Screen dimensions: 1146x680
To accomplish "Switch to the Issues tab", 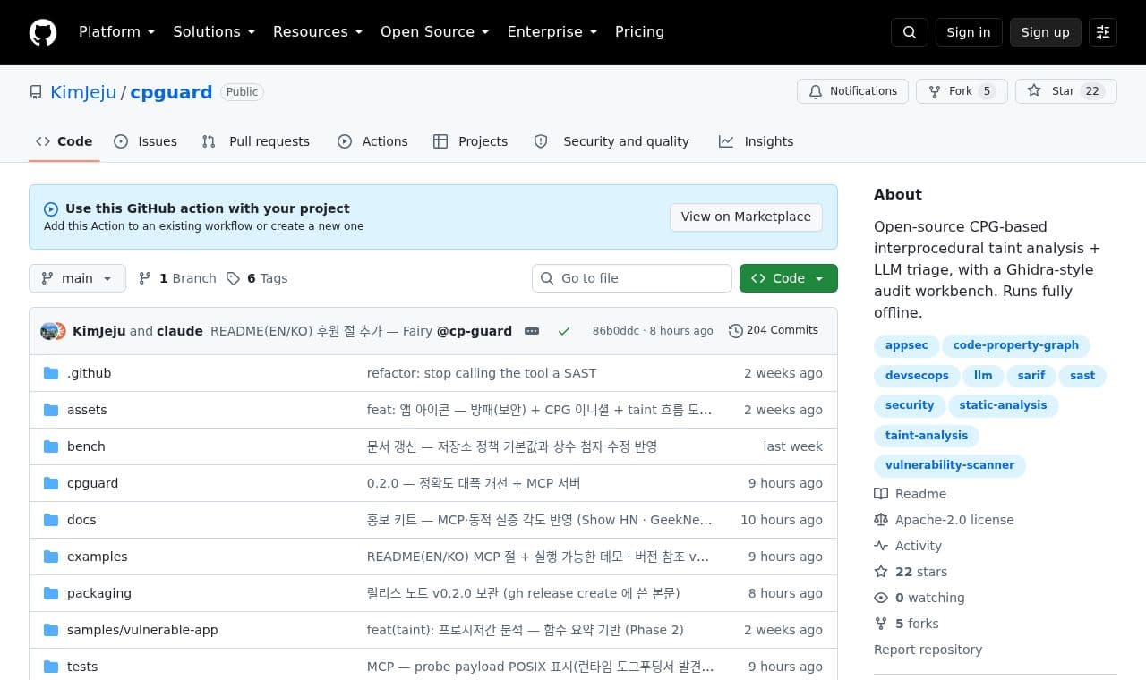I will click(x=146, y=141).
